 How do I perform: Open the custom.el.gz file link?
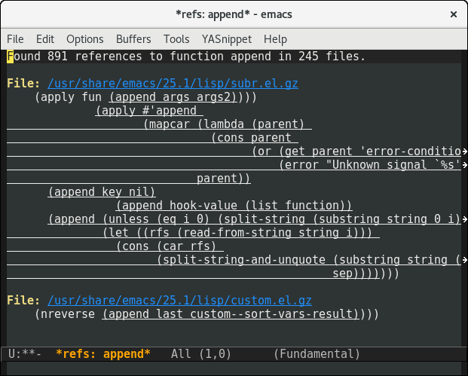pos(179,300)
